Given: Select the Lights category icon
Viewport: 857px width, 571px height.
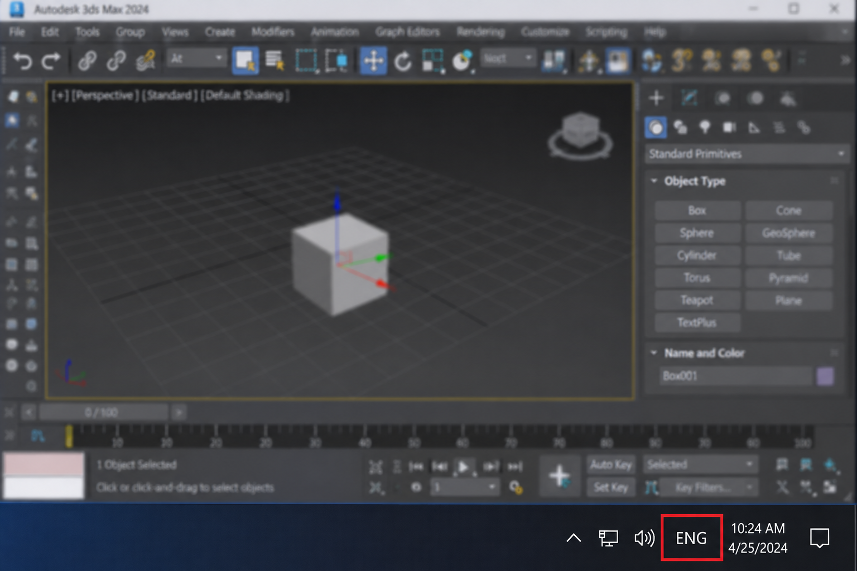Looking at the screenshot, I should click(x=705, y=128).
